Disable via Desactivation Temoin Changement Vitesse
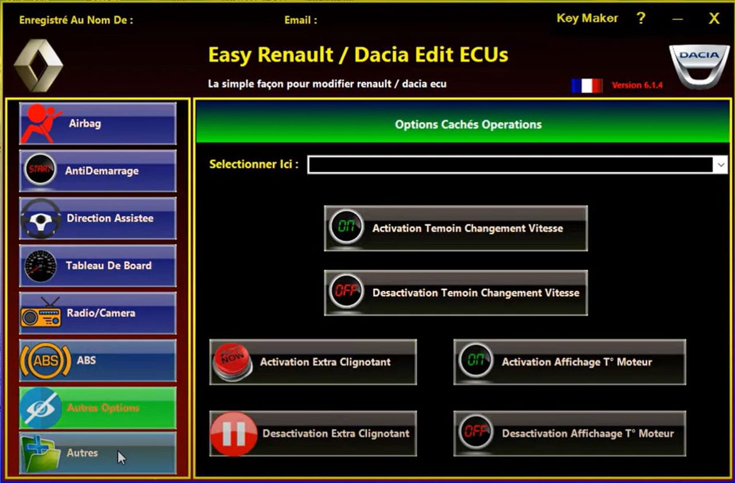The height and width of the screenshot is (483, 735). (455, 292)
